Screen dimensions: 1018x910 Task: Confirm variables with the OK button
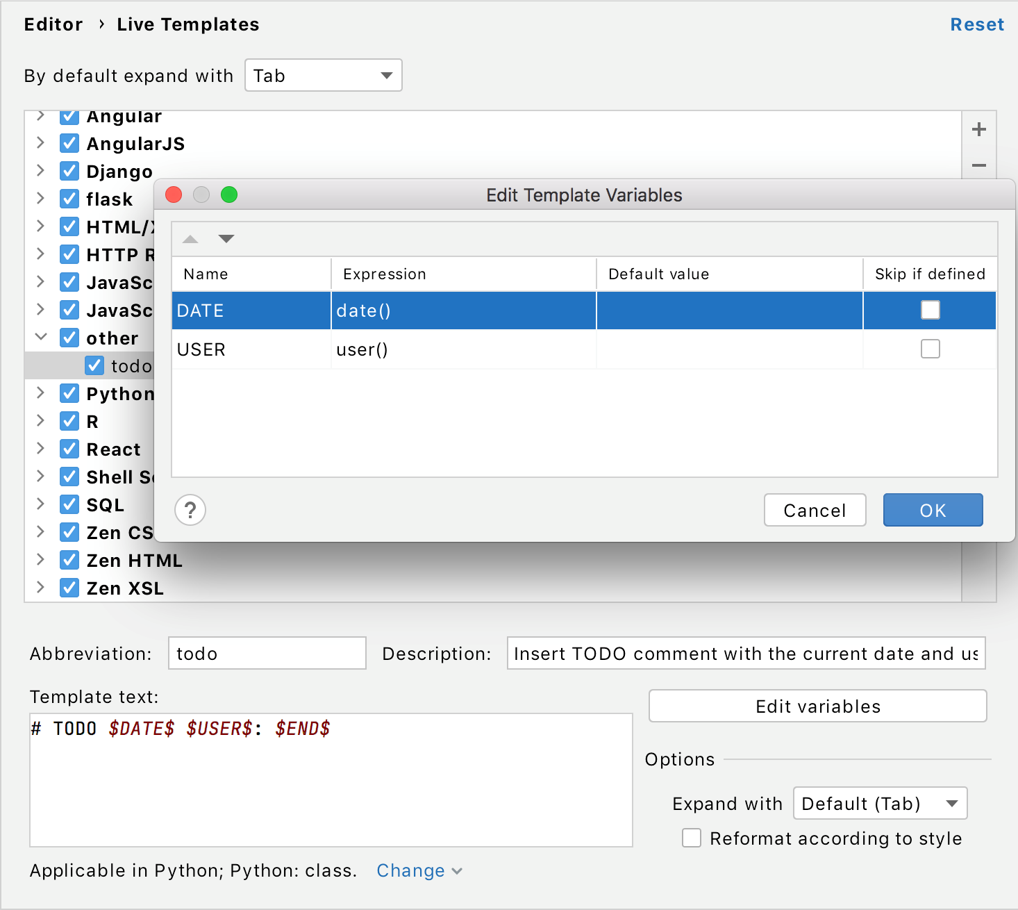933,510
